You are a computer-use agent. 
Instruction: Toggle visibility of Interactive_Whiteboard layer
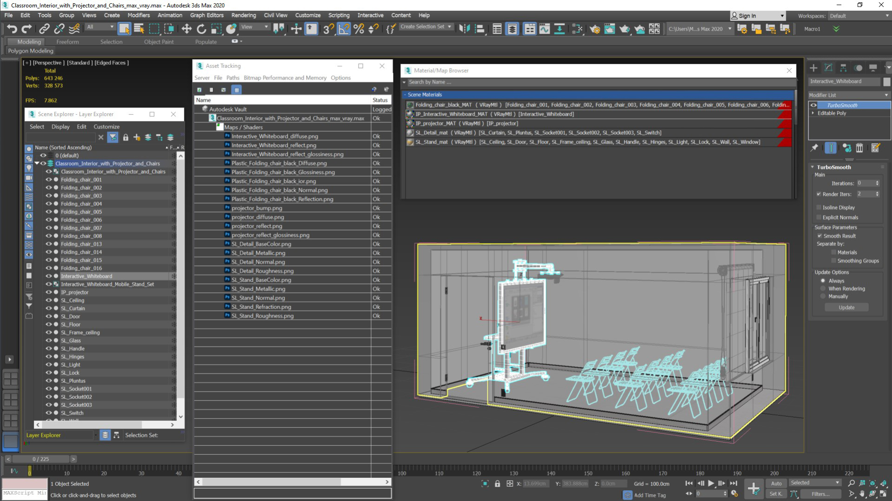[45, 276]
